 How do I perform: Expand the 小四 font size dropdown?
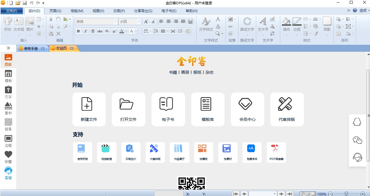point(139,21)
